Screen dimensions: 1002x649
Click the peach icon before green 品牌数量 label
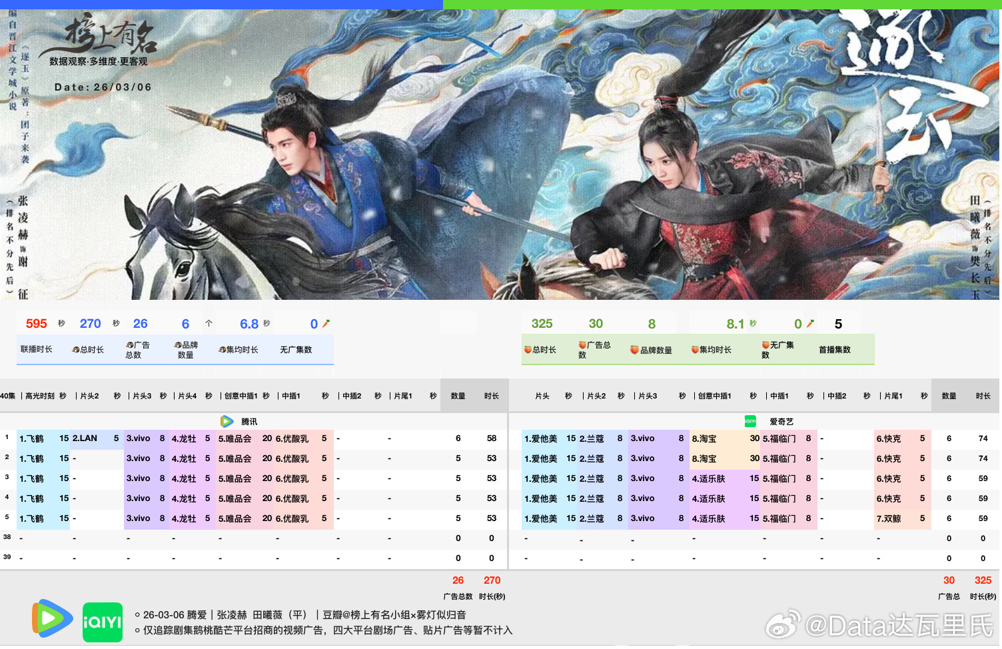pyautogui.click(x=635, y=350)
